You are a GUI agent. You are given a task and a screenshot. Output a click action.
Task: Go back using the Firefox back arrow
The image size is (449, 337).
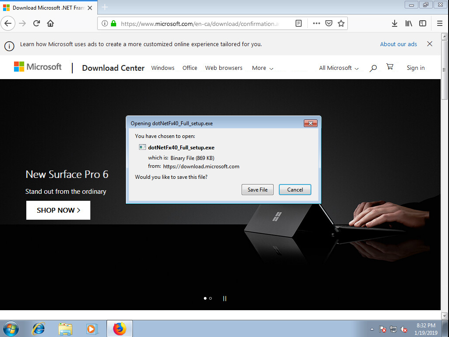point(8,24)
